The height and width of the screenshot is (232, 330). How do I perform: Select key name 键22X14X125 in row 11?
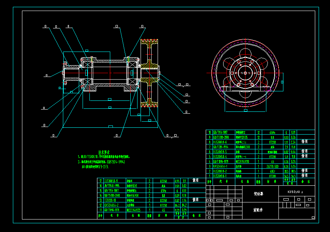click(133, 210)
